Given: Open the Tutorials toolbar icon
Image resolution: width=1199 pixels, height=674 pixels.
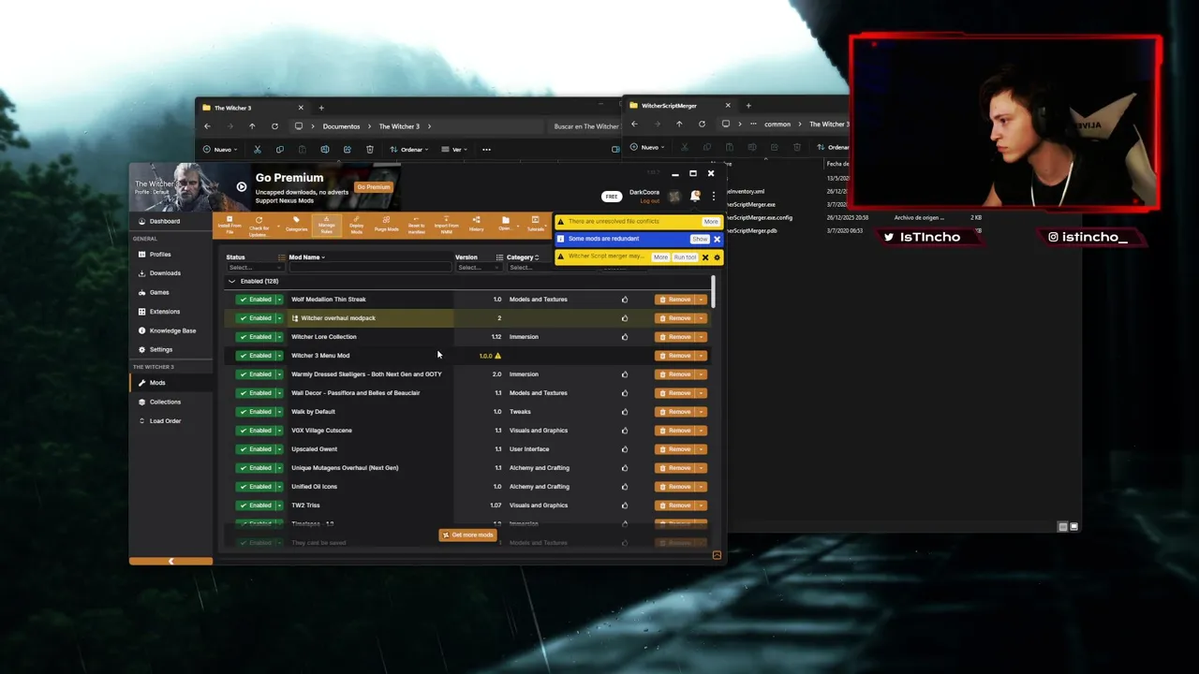Looking at the screenshot, I should coord(535,226).
